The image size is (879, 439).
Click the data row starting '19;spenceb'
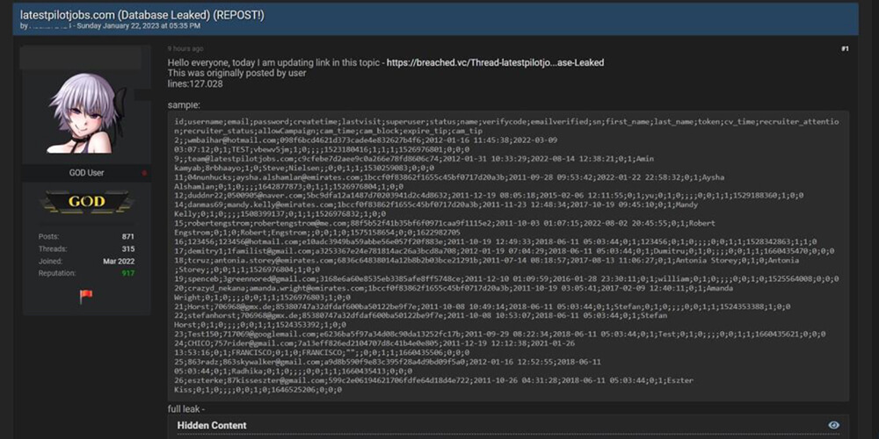506,278
